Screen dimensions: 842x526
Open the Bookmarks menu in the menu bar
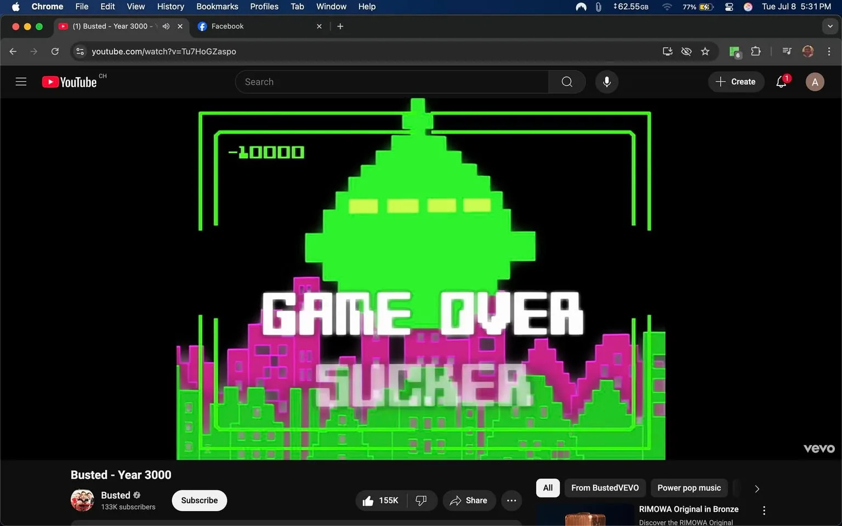[x=217, y=7]
